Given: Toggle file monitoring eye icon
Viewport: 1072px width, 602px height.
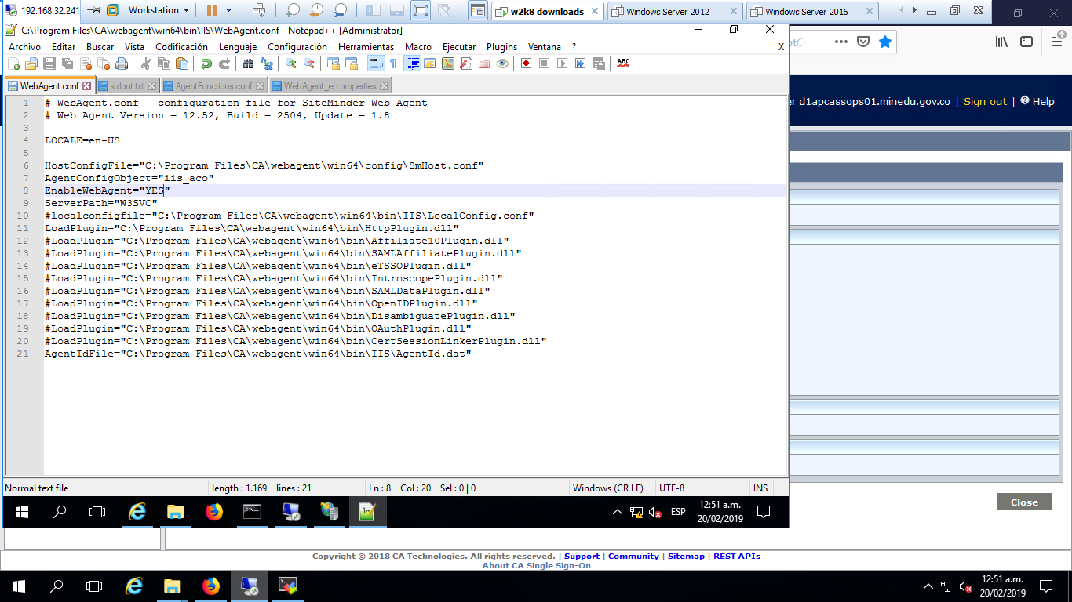Looking at the screenshot, I should (502, 63).
